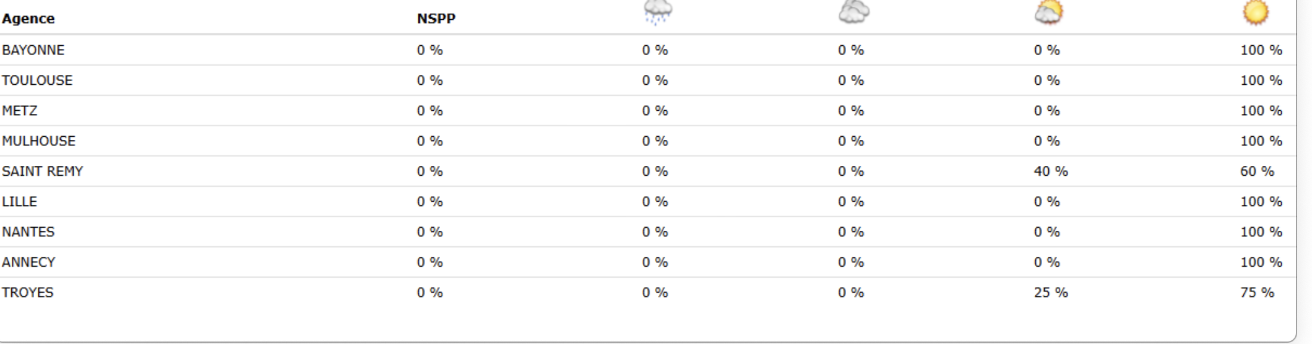Click the 60 % sunny value
Screen dimensions: 1312x344
(1257, 171)
